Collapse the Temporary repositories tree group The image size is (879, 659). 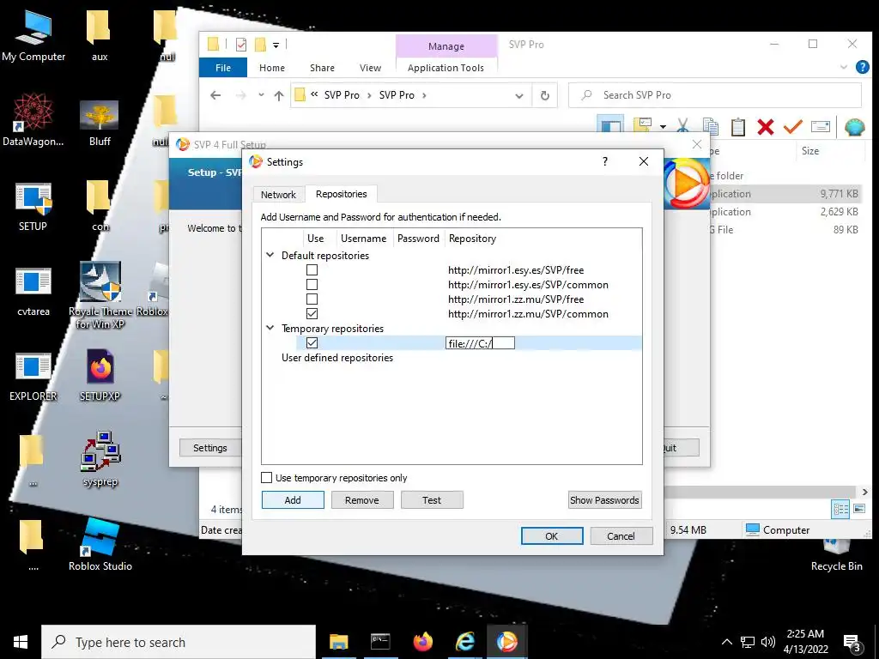pos(270,328)
